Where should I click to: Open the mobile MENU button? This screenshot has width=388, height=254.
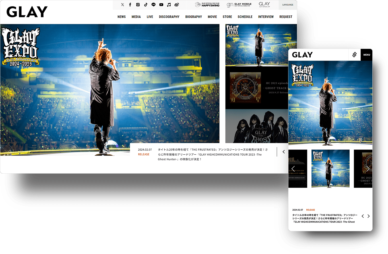coord(367,55)
